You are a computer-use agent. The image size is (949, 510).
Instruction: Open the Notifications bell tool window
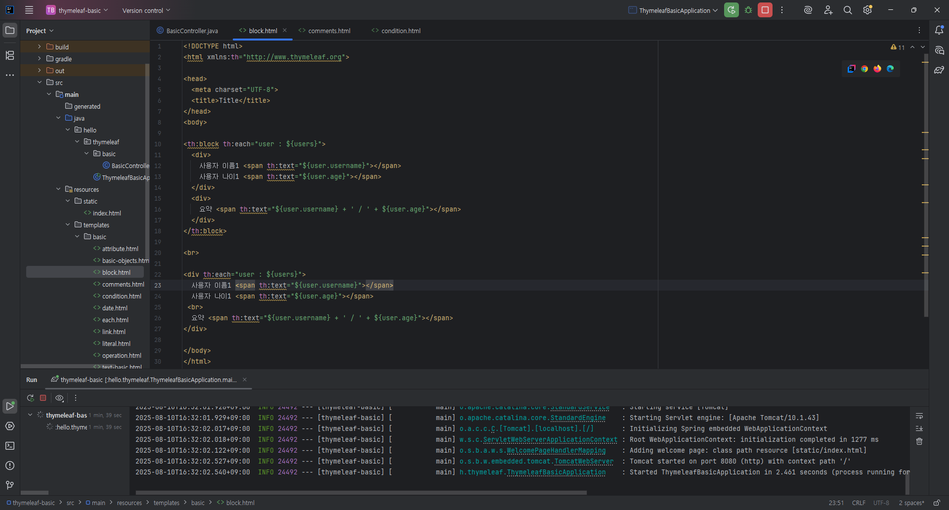[939, 31]
